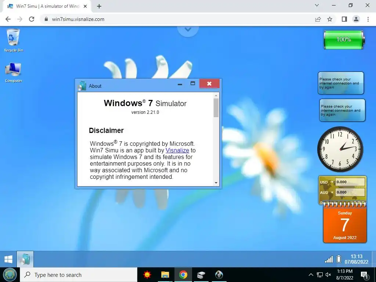Image resolution: width=376 pixels, height=282 pixels.
Task: Open the AUD currency dropdown
Action: pyautogui.click(x=332, y=192)
